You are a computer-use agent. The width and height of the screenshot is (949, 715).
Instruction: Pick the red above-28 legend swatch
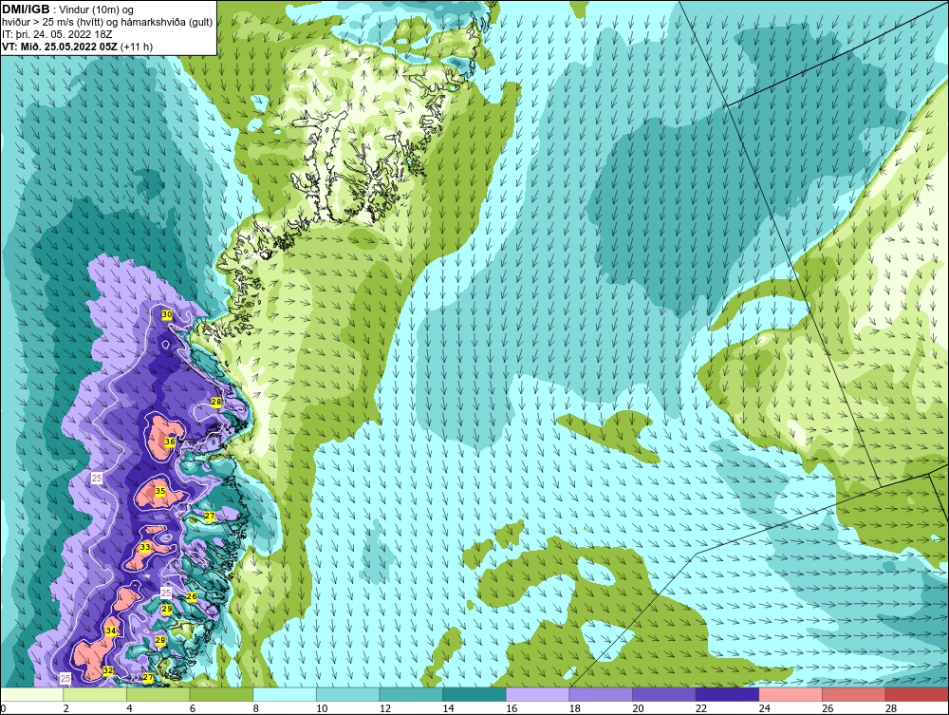coord(917,694)
